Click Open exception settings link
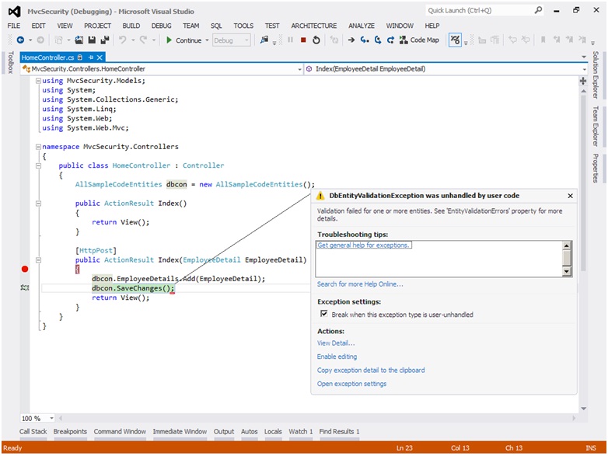The height and width of the screenshot is (456, 608). [351, 384]
